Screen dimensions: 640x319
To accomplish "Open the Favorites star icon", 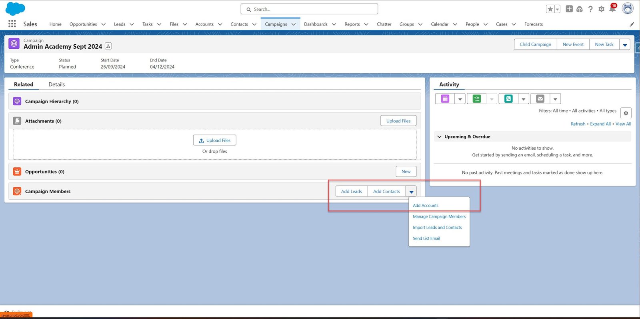I will click(x=550, y=9).
